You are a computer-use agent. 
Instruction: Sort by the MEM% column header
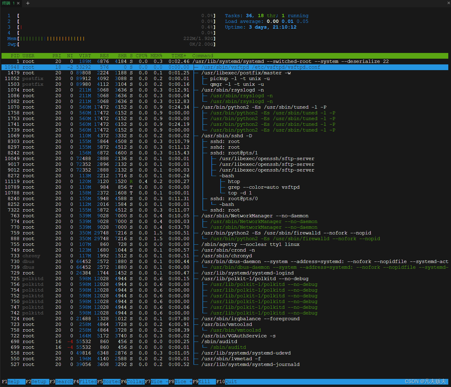click(156, 56)
